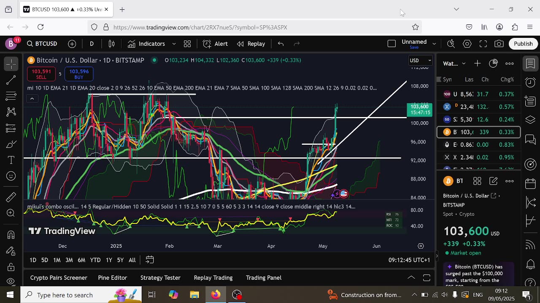
Task: Take a chart snapshot with camera icon
Action: coord(499,44)
